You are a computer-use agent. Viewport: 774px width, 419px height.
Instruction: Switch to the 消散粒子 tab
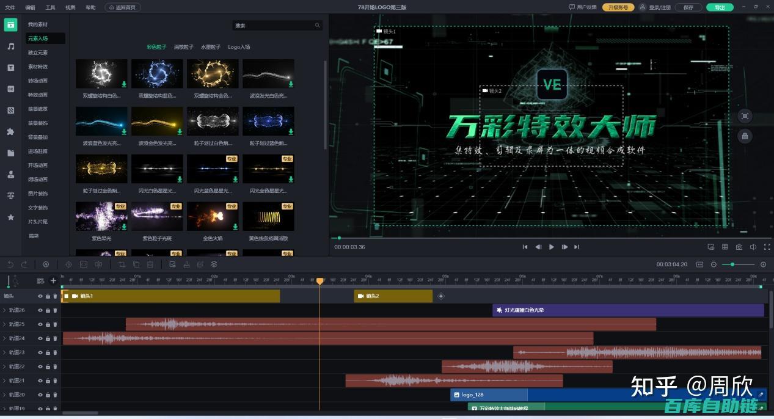[183, 47]
